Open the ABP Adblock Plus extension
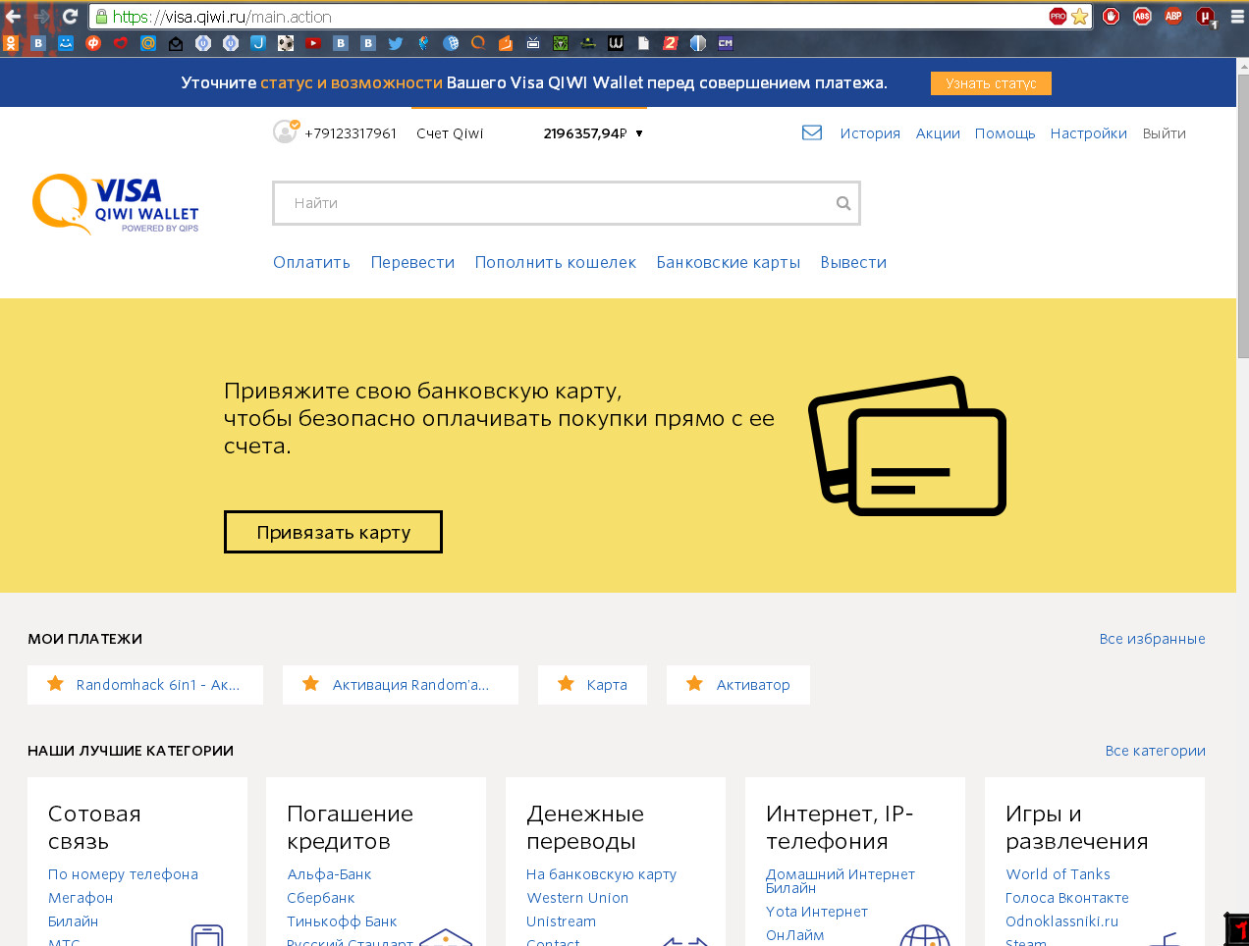The height and width of the screenshot is (946, 1249). tap(1173, 16)
